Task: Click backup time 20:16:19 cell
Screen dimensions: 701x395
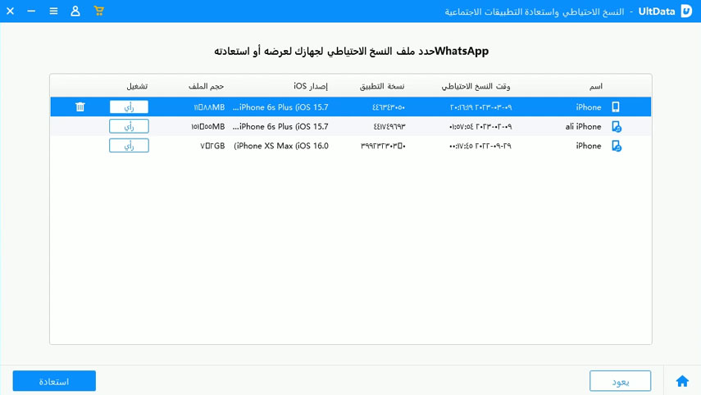Action: click(480, 107)
